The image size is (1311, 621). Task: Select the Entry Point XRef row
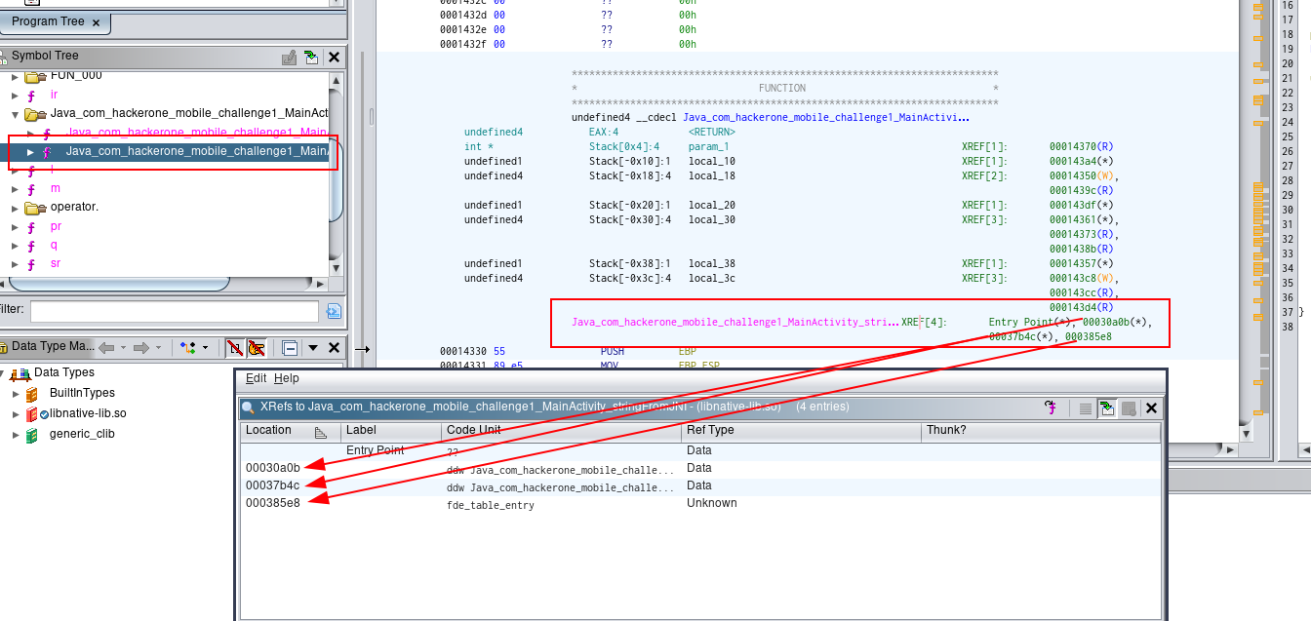pos(701,450)
